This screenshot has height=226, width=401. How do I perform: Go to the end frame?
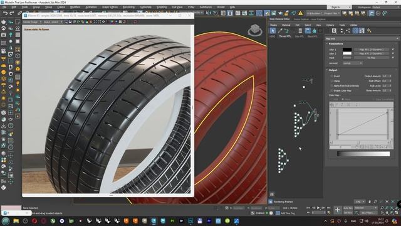328,208
